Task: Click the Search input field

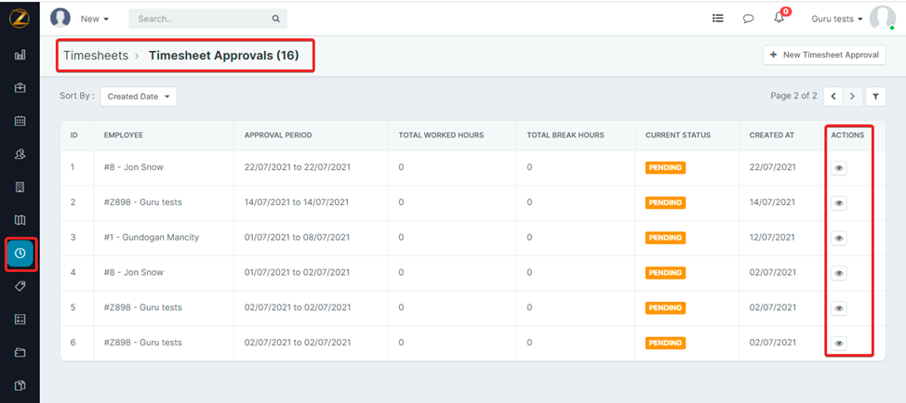Action: coord(200,18)
